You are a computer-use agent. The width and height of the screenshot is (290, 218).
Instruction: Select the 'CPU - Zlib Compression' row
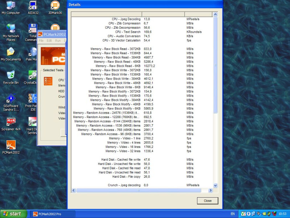pos(142,23)
